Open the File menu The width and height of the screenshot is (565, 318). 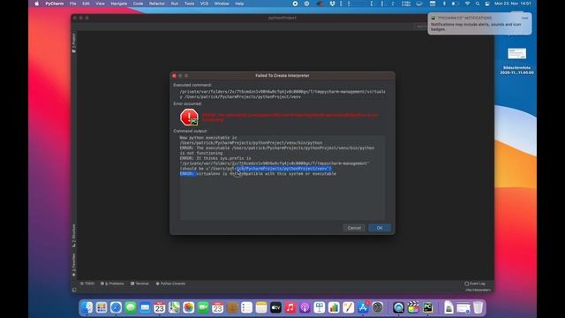tap(72, 4)
